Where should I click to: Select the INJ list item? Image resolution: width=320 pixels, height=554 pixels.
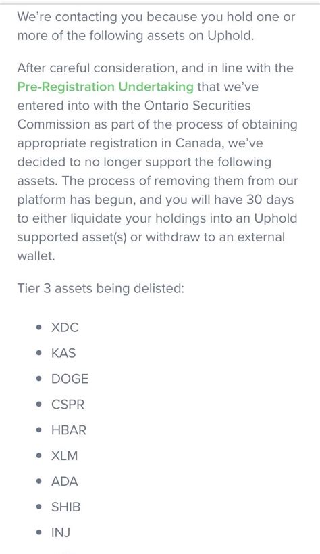(x=61, y=532)
